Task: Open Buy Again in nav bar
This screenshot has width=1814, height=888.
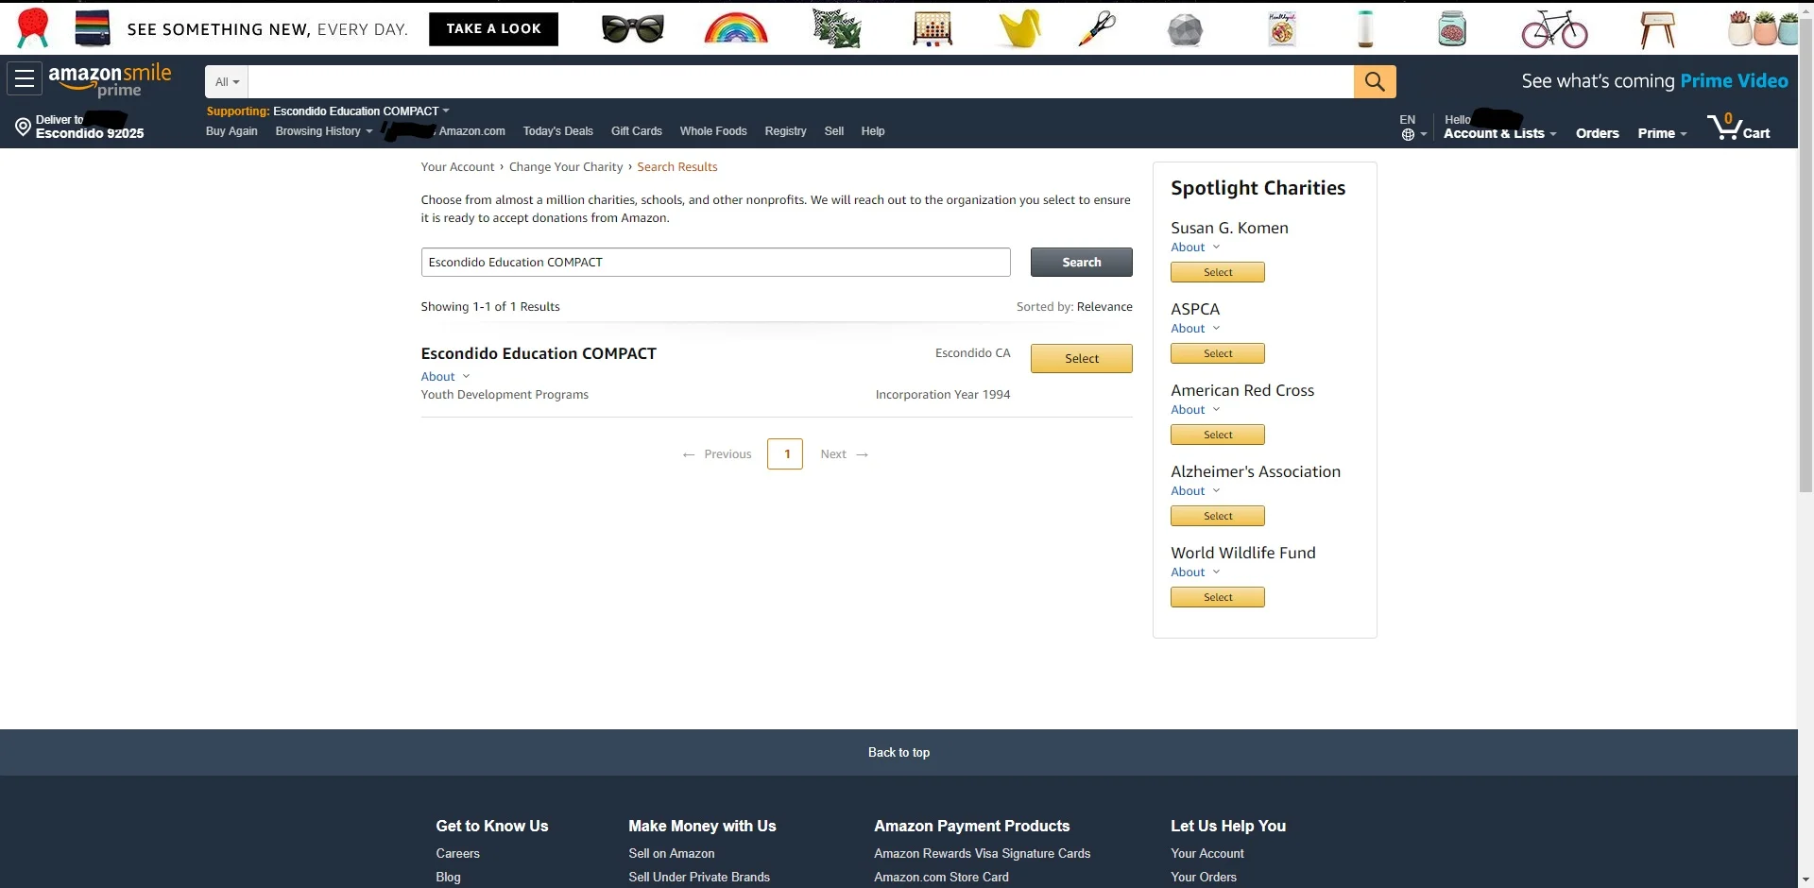Action: click(231, 131)
